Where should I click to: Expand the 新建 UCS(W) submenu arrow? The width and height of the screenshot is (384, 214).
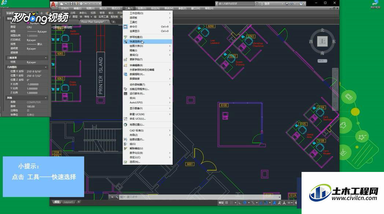(x=170, y=114)
